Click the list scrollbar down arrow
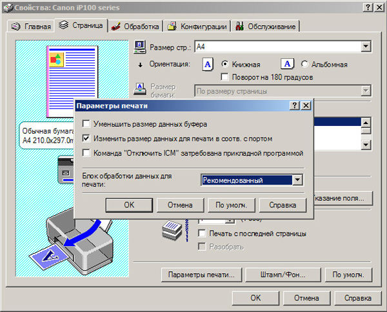 [366, 145]
